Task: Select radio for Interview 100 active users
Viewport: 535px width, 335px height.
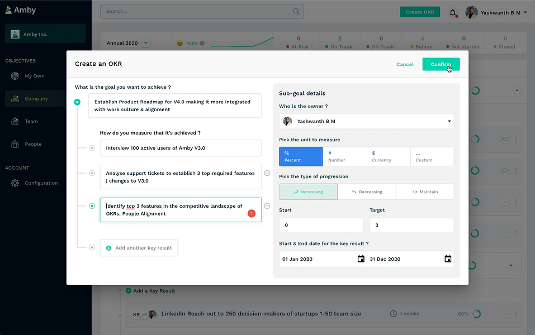Action: (x=92, y=148)
